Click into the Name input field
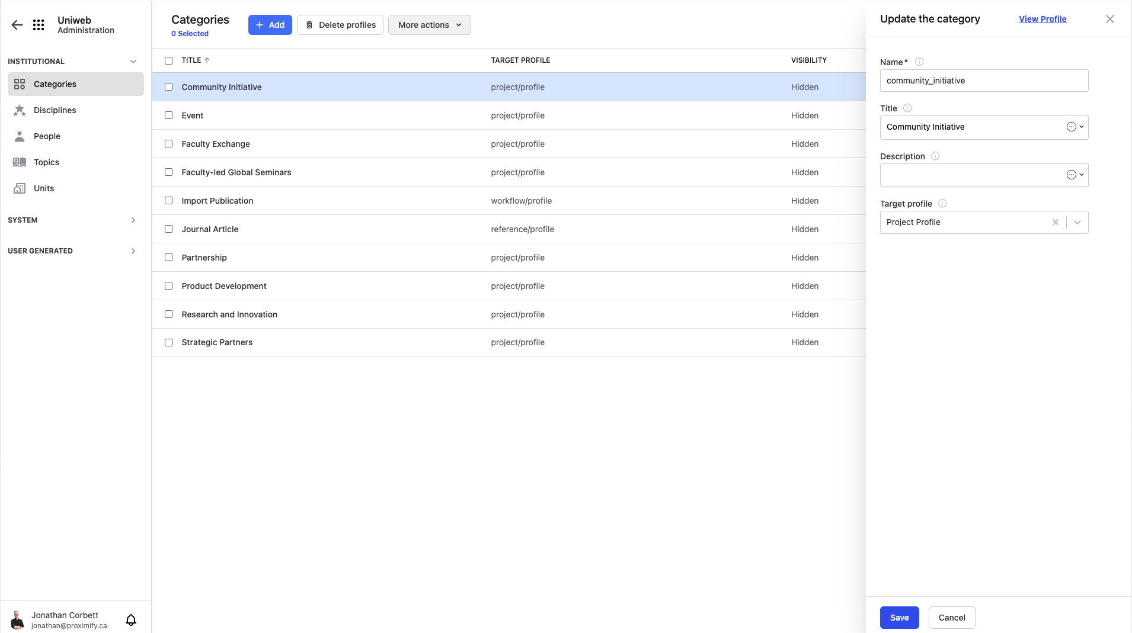 coord(984,81)
